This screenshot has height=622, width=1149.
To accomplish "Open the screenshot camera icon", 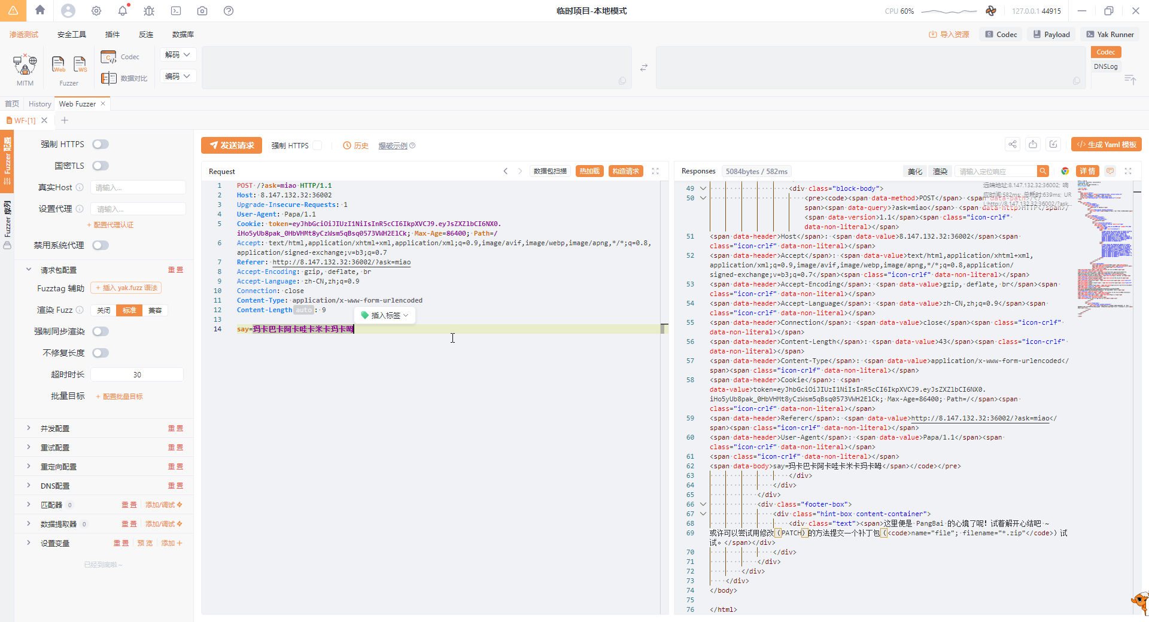I will tap(202, 11).
